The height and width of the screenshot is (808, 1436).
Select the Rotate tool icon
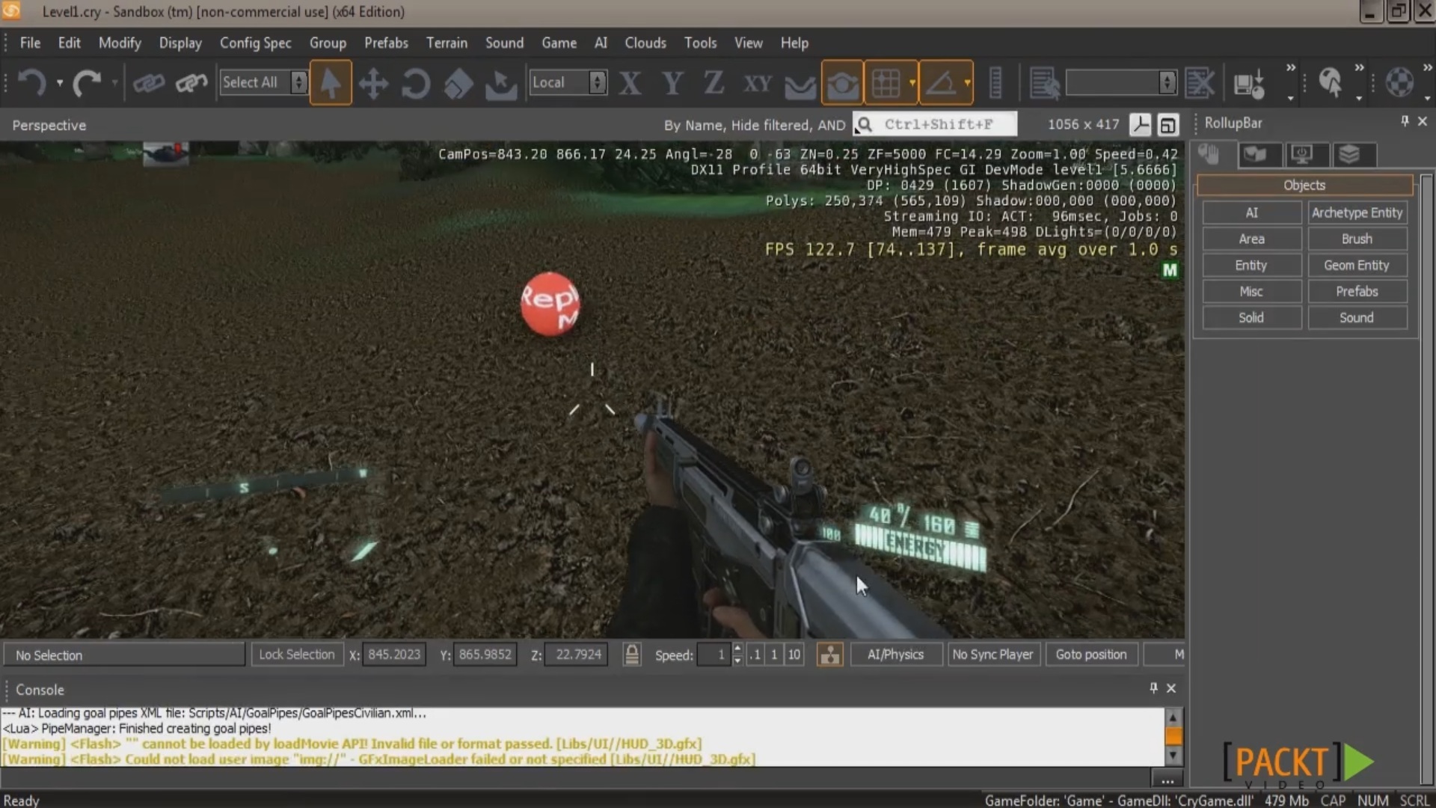[415, 82]
